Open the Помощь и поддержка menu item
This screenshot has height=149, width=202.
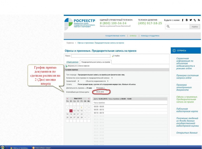[x=150, y=36]
